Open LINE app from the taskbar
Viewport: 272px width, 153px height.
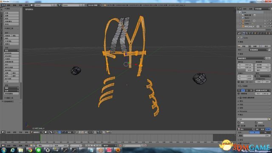pyautogui.click(x=39, y=150)
